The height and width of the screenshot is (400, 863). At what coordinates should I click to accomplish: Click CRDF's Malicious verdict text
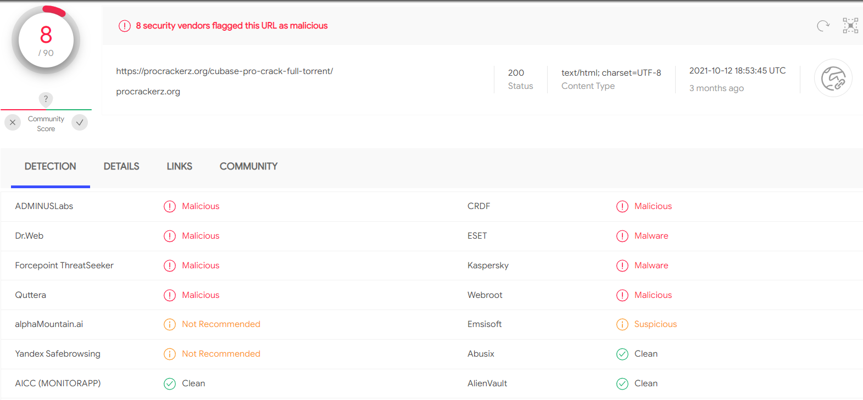click(653, 206)
